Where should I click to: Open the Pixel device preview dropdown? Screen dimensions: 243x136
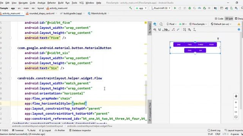pyautogui.click(x=171, y=24)
